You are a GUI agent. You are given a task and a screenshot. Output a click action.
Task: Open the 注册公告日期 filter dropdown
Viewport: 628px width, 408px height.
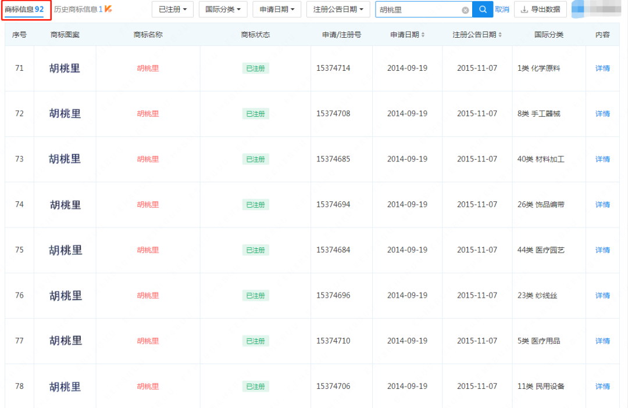tap(338, 9)
